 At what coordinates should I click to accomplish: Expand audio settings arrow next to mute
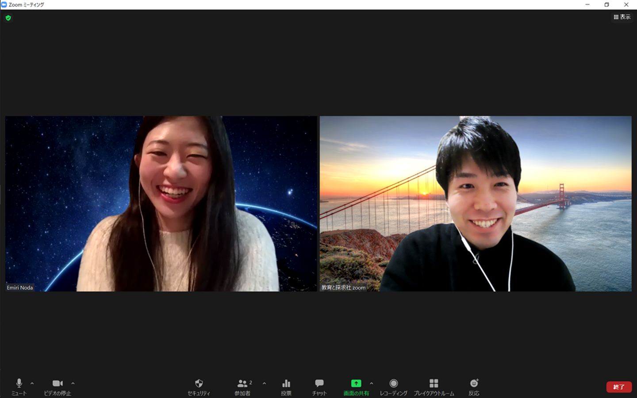[x=32, y=383]
